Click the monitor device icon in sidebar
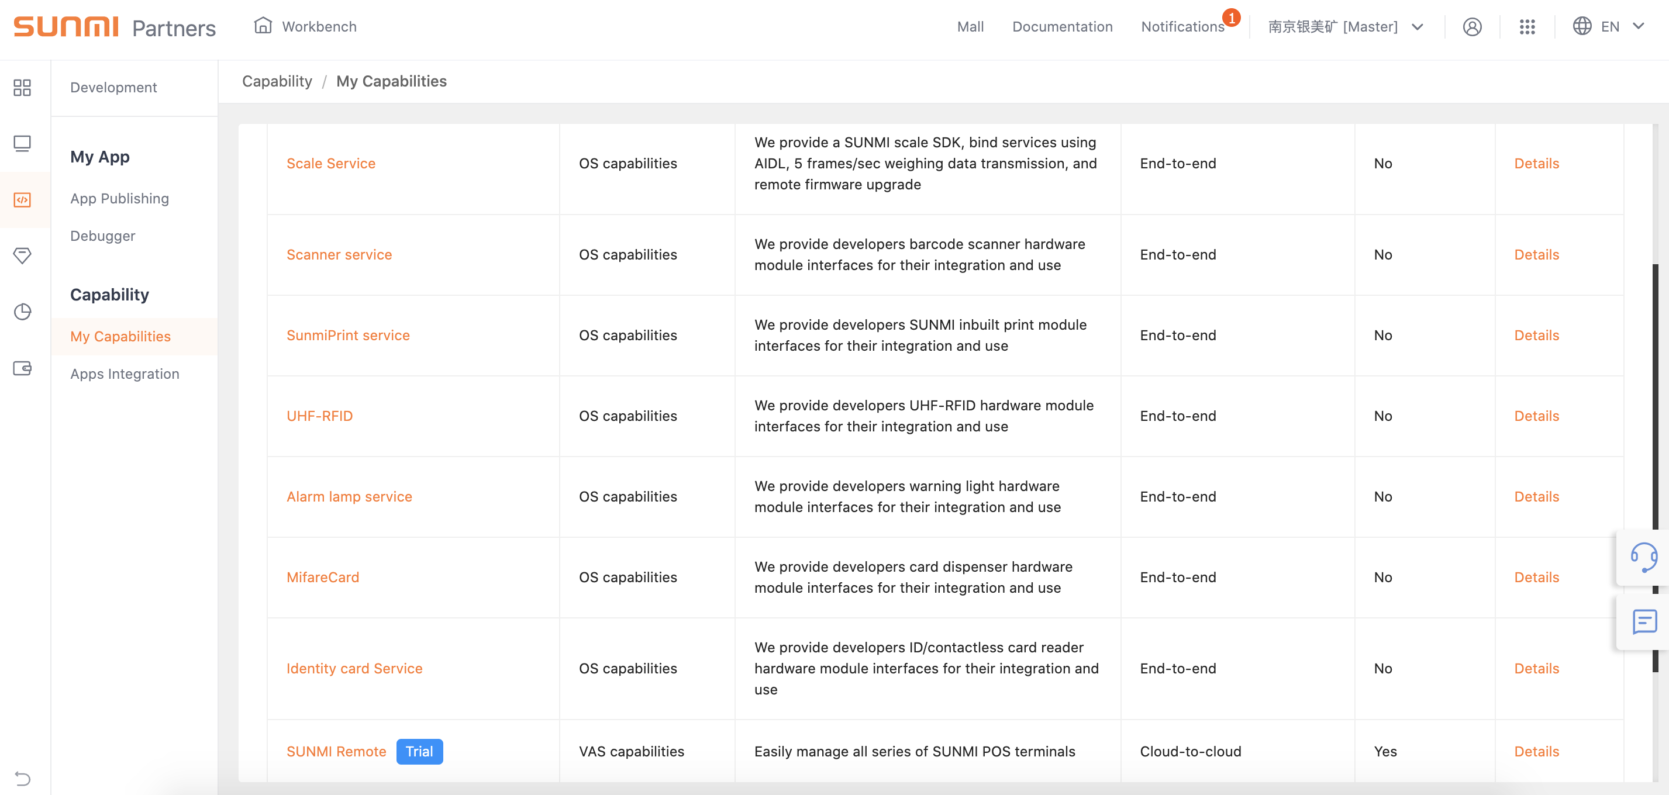This screenshot has height=795, width=1669. click(x=22, y=143)
